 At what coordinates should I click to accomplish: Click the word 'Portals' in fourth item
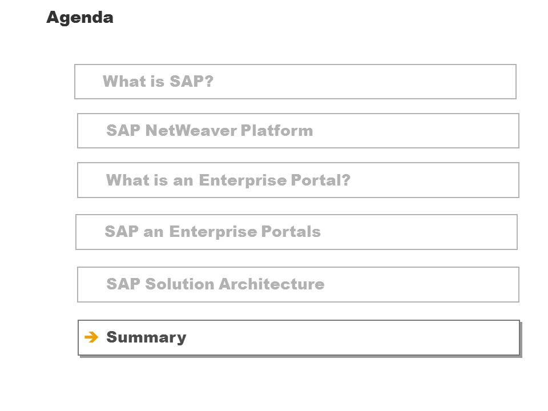[291, 231]
